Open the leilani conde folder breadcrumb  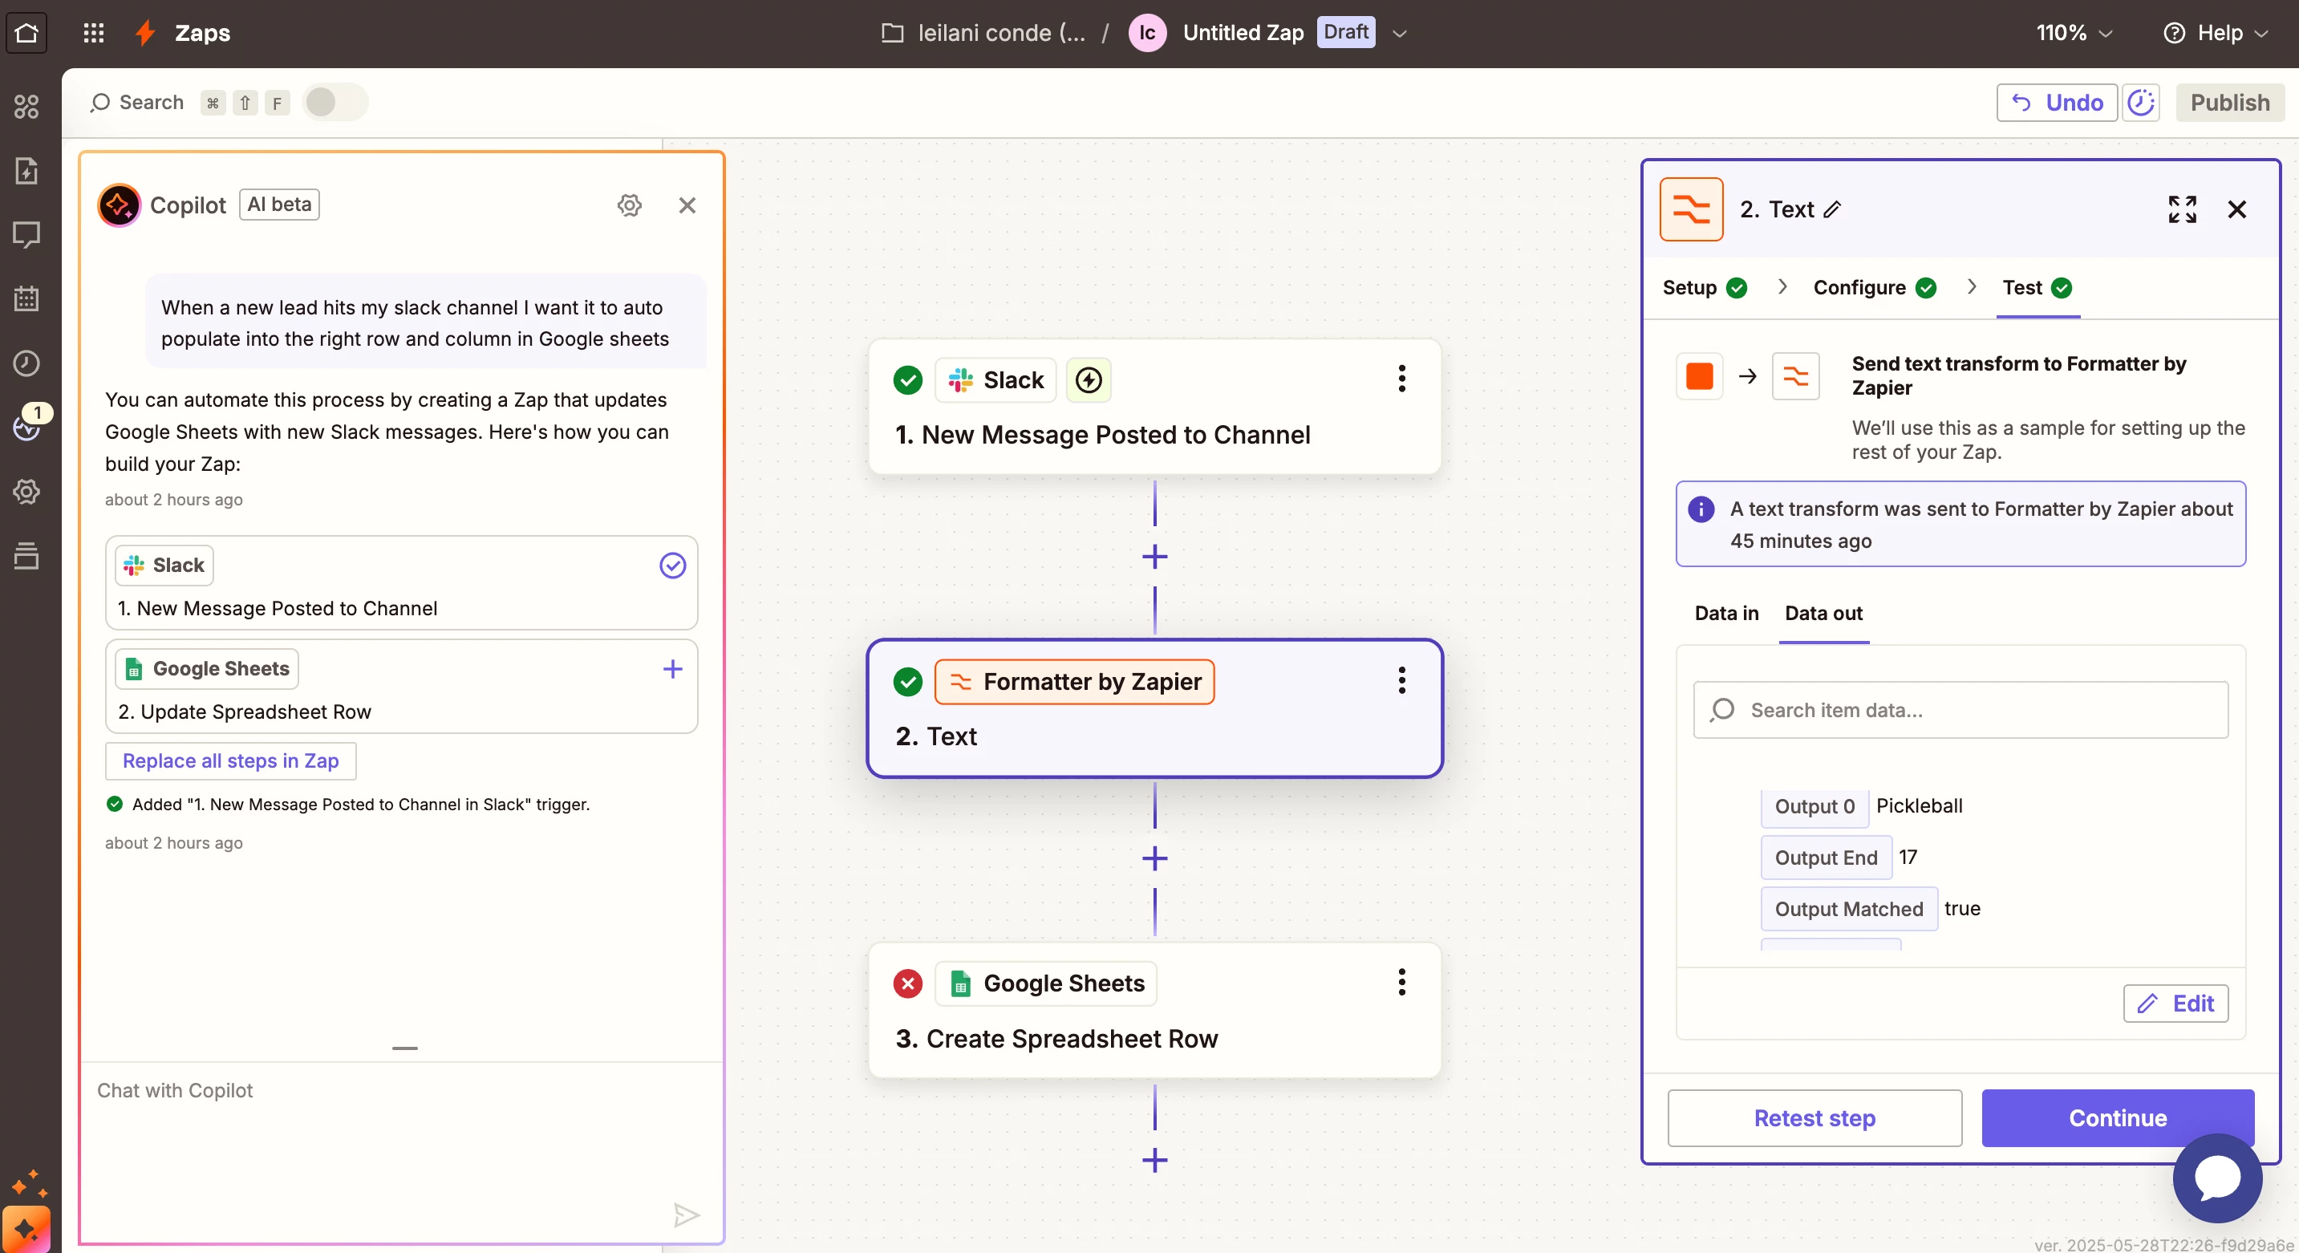click(983, 33)
